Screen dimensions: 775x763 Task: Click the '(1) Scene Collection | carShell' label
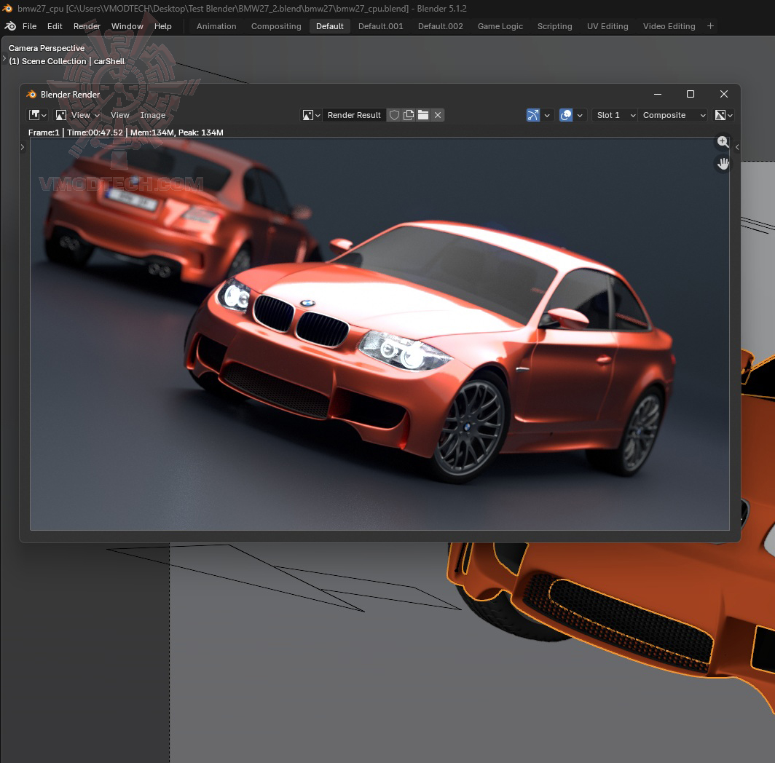coord(67,61)
